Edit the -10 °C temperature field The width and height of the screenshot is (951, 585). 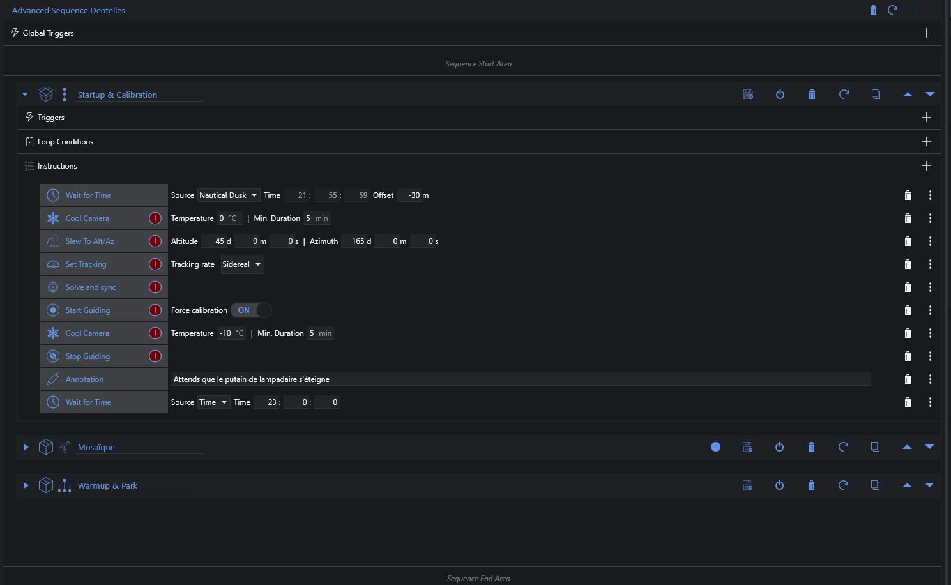(231, 333)
